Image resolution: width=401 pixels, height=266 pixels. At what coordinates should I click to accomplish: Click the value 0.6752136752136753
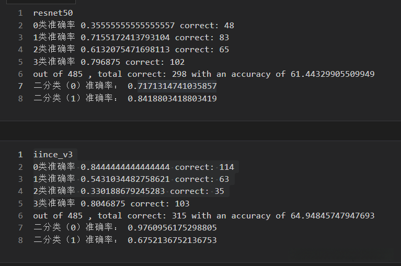172,240
